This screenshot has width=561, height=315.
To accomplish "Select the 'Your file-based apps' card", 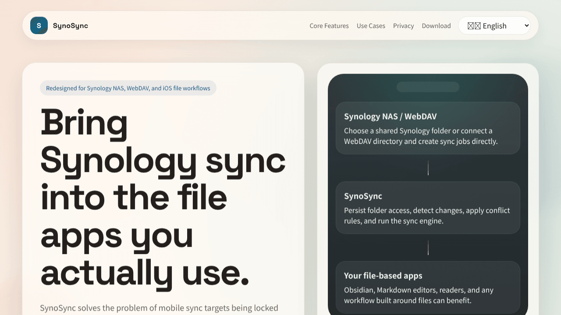I will pyautogui.click(x=428, y=287).
